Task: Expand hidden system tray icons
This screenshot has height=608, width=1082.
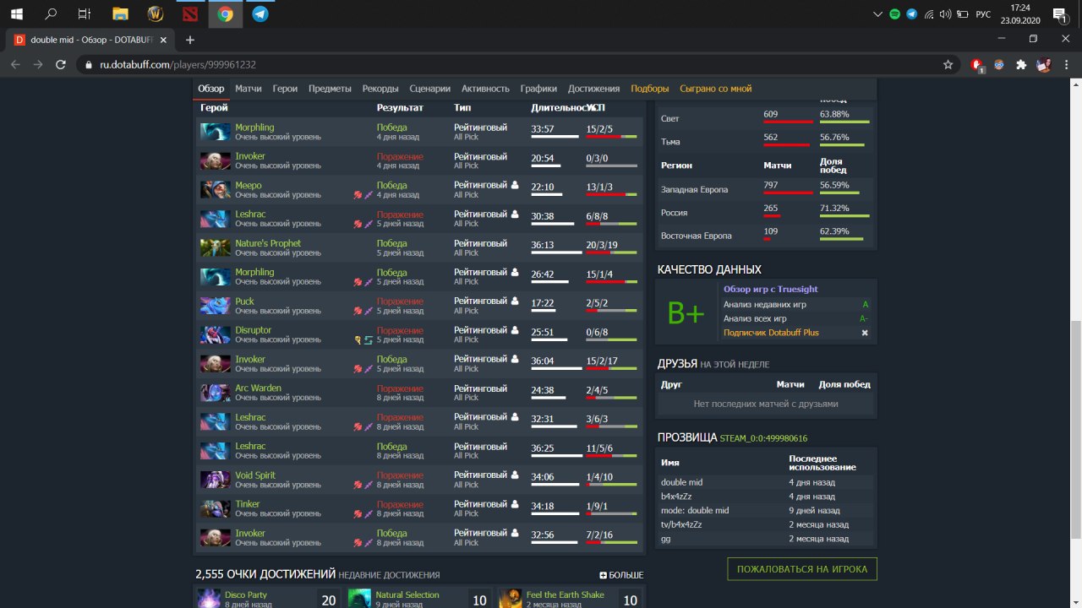Action: (x=879, y=14)
